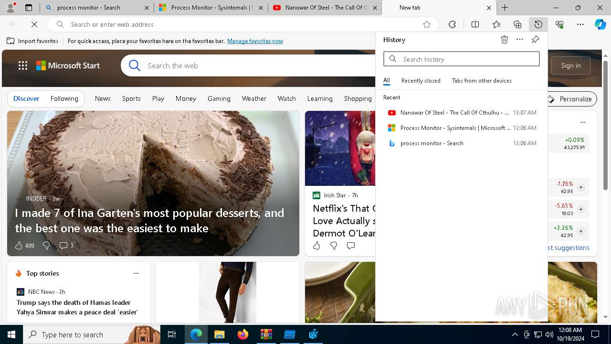Click Import favorites button
The width and height of the screenshot is (611, 344).
point(32,41)
